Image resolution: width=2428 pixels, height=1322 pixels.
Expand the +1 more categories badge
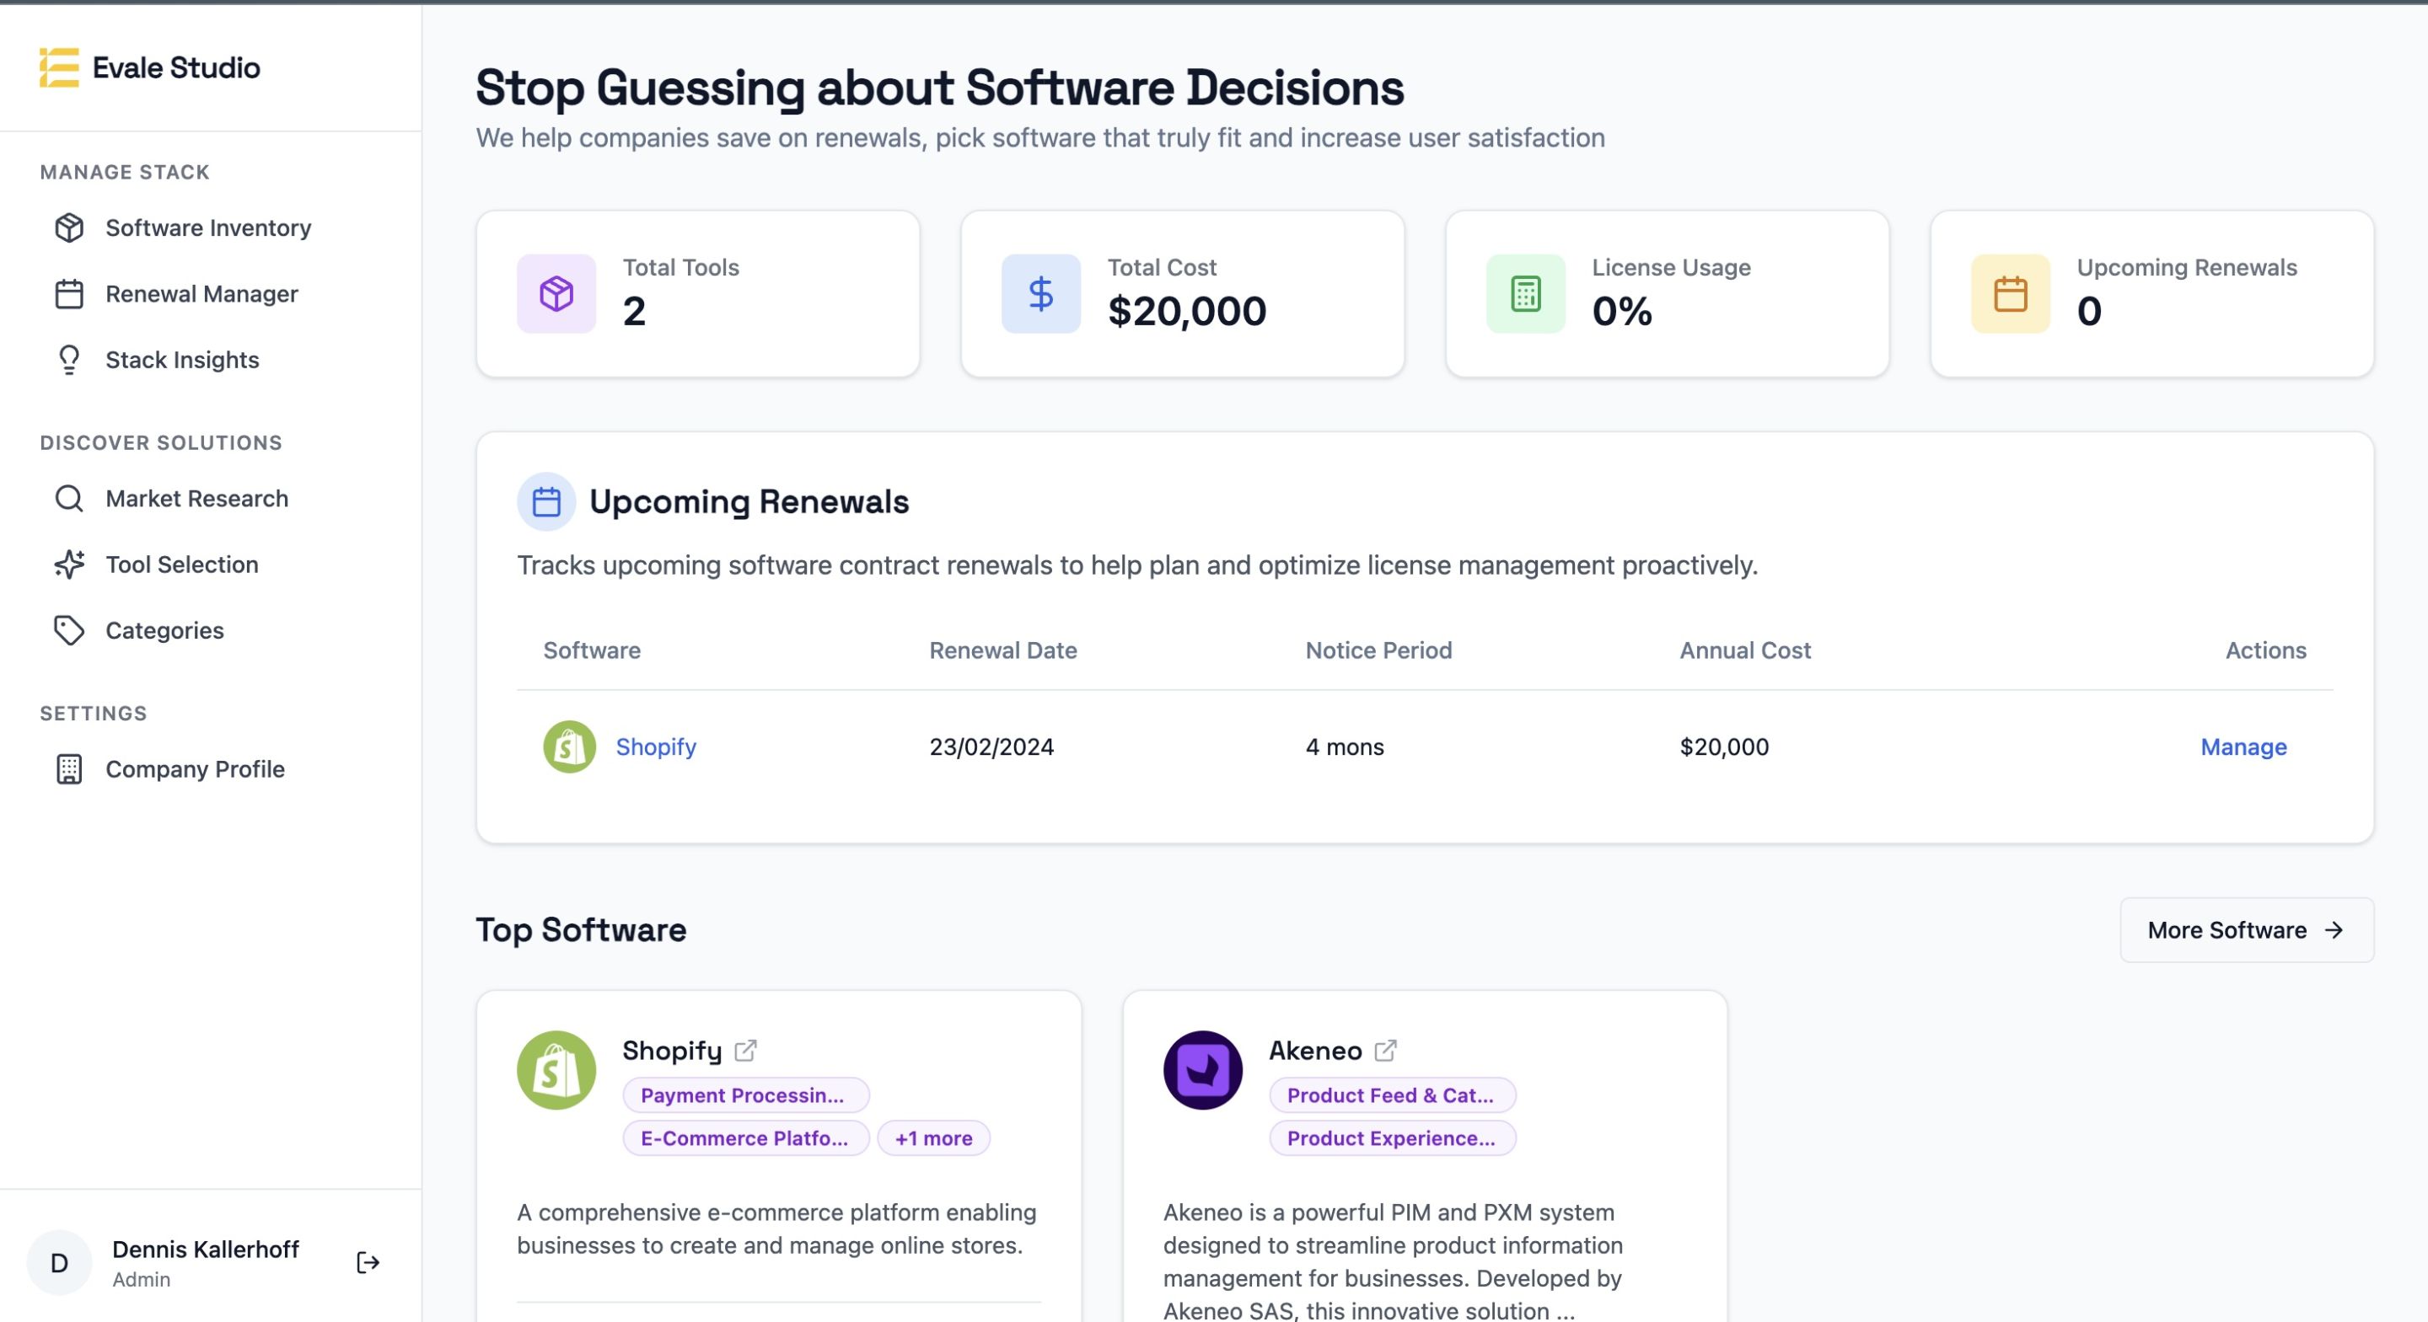(932, 1138)
